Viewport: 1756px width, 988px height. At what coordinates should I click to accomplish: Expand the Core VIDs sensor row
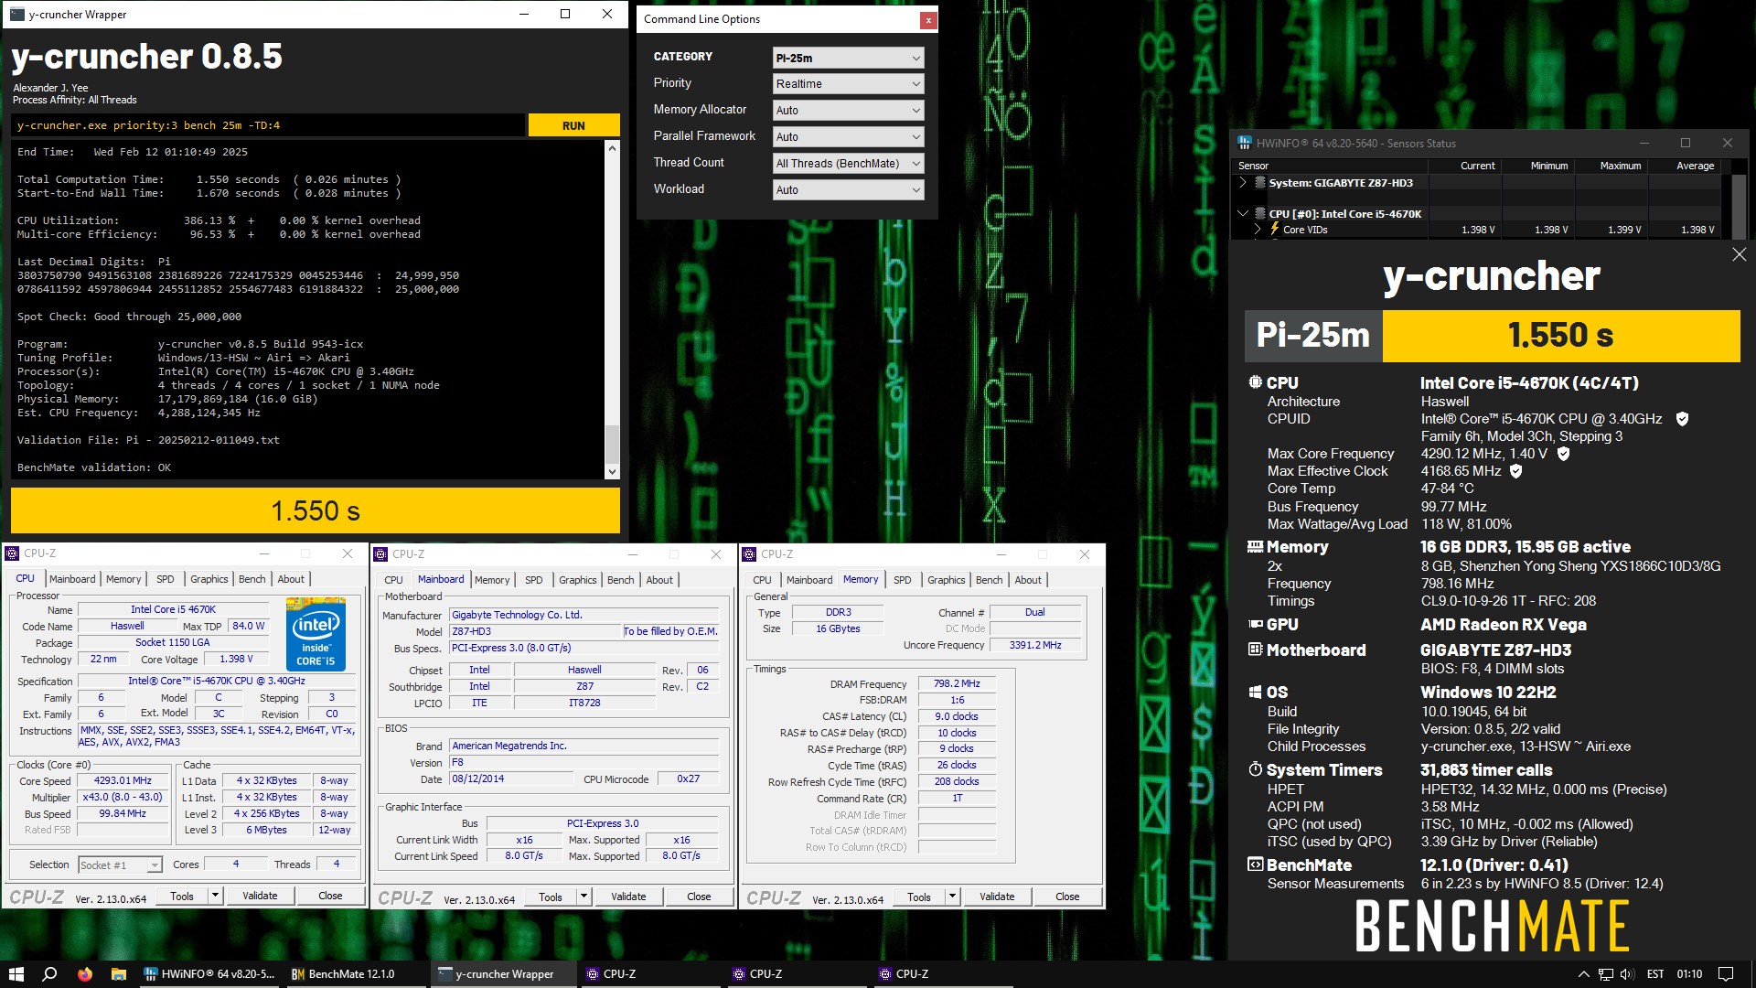point(1258,229)
